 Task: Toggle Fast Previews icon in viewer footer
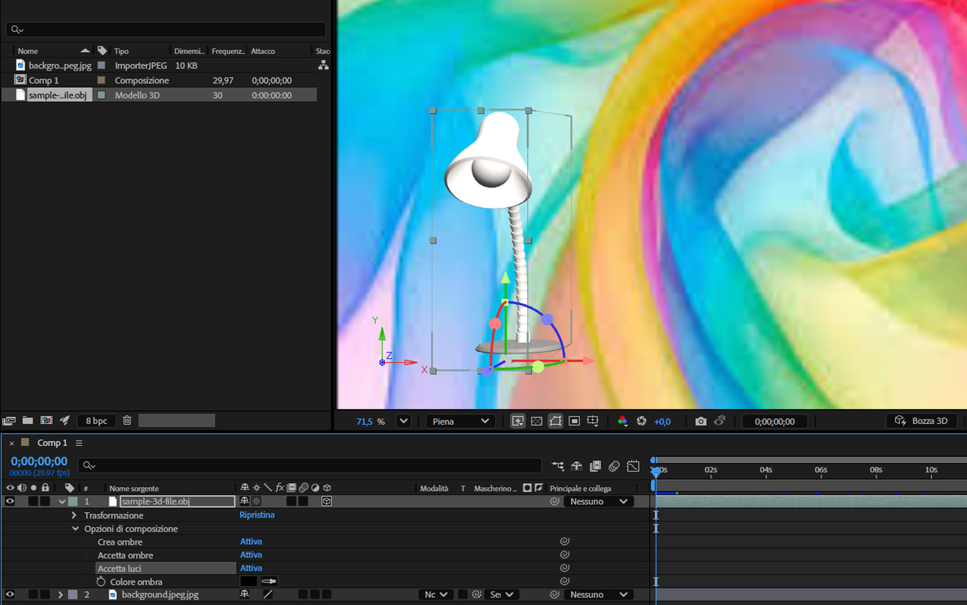518,421
